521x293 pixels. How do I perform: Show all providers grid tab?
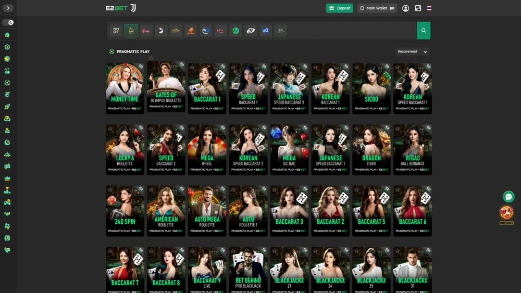pyautogui.click(x=116, y=31)
